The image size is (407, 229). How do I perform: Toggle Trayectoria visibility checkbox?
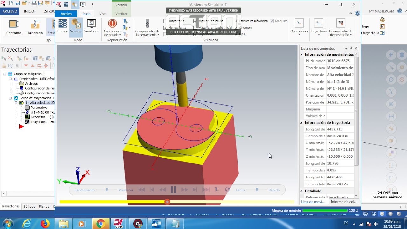coord(165,21)
